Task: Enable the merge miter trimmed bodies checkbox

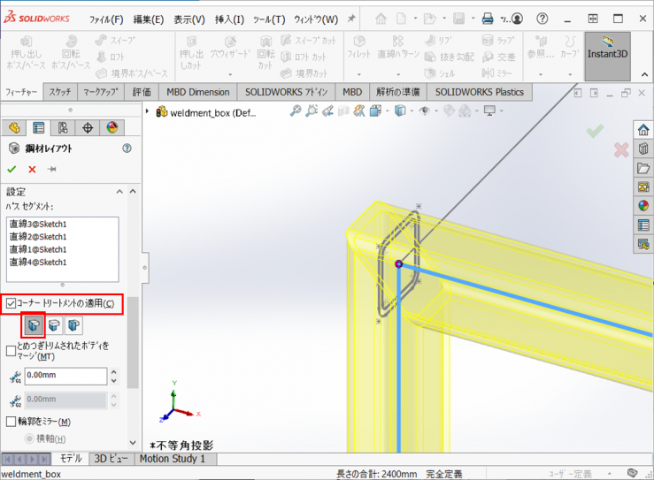Action: 11,351
